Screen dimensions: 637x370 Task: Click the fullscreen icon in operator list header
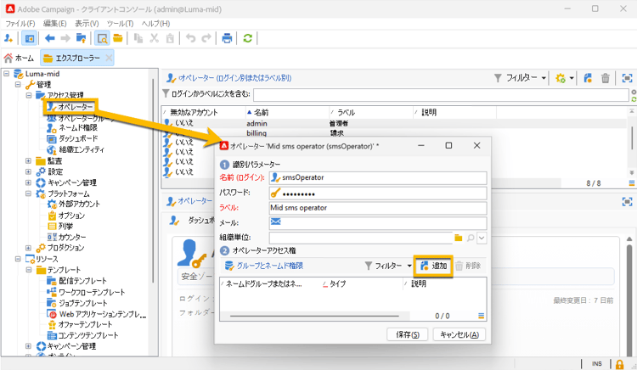[x=628, y=78]
